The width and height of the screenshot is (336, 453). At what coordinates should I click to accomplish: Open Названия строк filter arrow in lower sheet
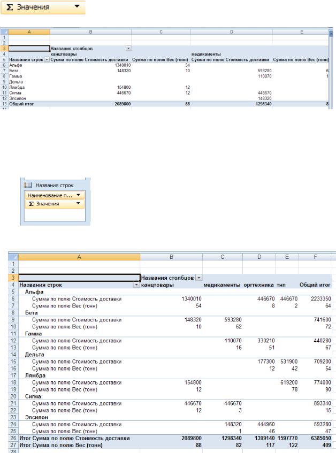pyautogui.click(x=136, y=285)
